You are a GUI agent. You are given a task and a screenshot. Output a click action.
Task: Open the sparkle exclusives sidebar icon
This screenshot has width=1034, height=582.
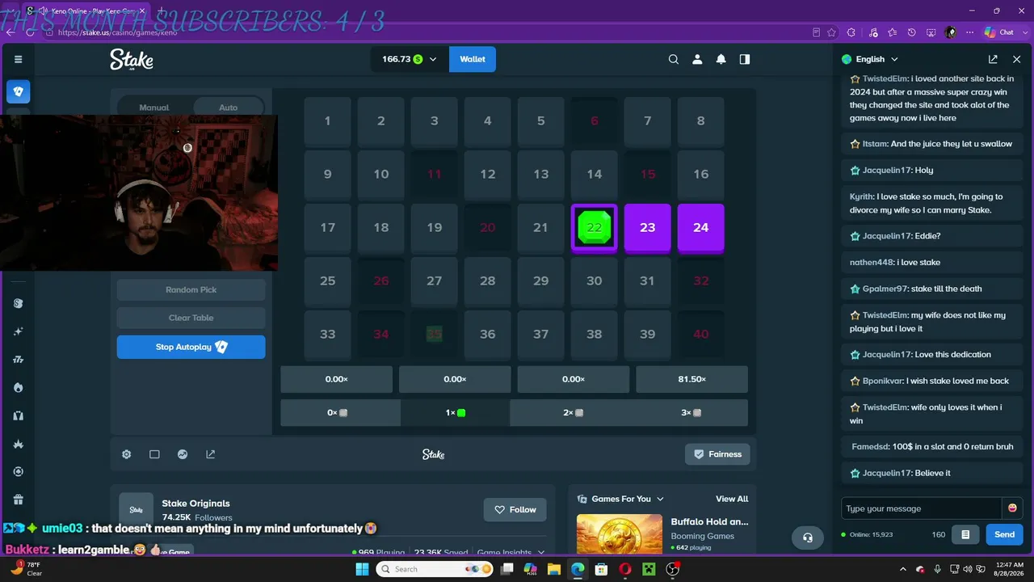[19, 331]
